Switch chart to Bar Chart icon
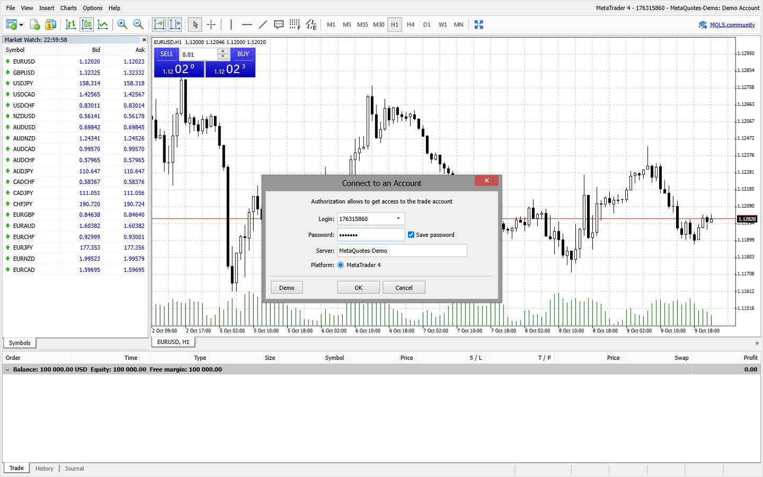The width and height of the screenshot is (763, 477). click(x=70, y=24)
